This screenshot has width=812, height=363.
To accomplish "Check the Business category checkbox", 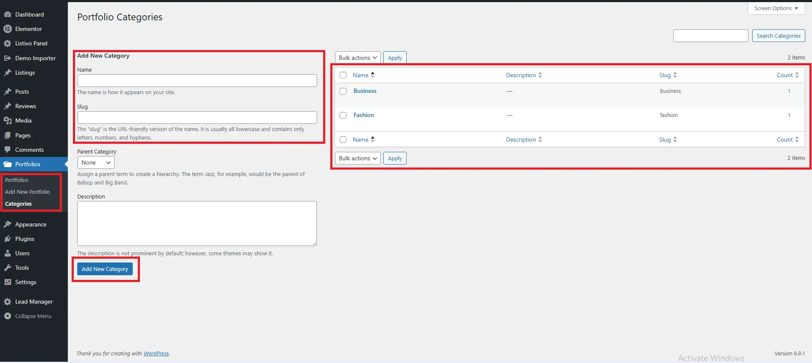I will click(x=343, y=91).
